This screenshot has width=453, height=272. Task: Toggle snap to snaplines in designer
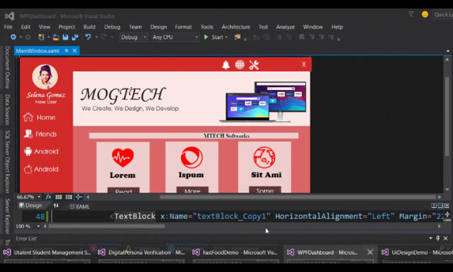point(79,197)
